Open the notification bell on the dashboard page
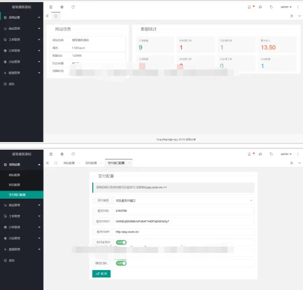 (249, 7)
